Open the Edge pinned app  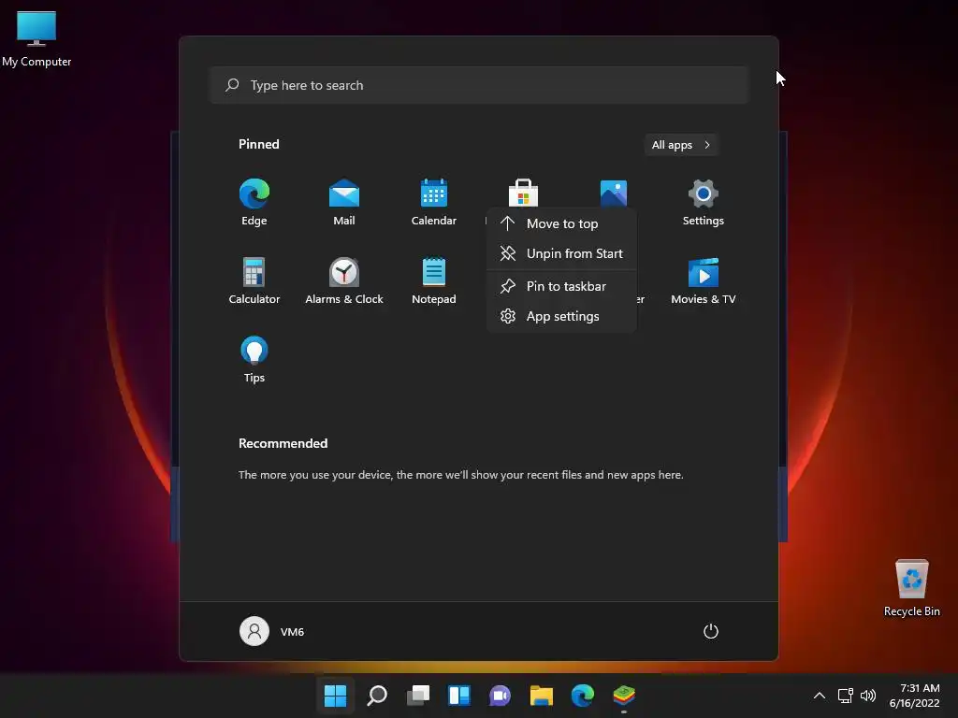point(254,202)
